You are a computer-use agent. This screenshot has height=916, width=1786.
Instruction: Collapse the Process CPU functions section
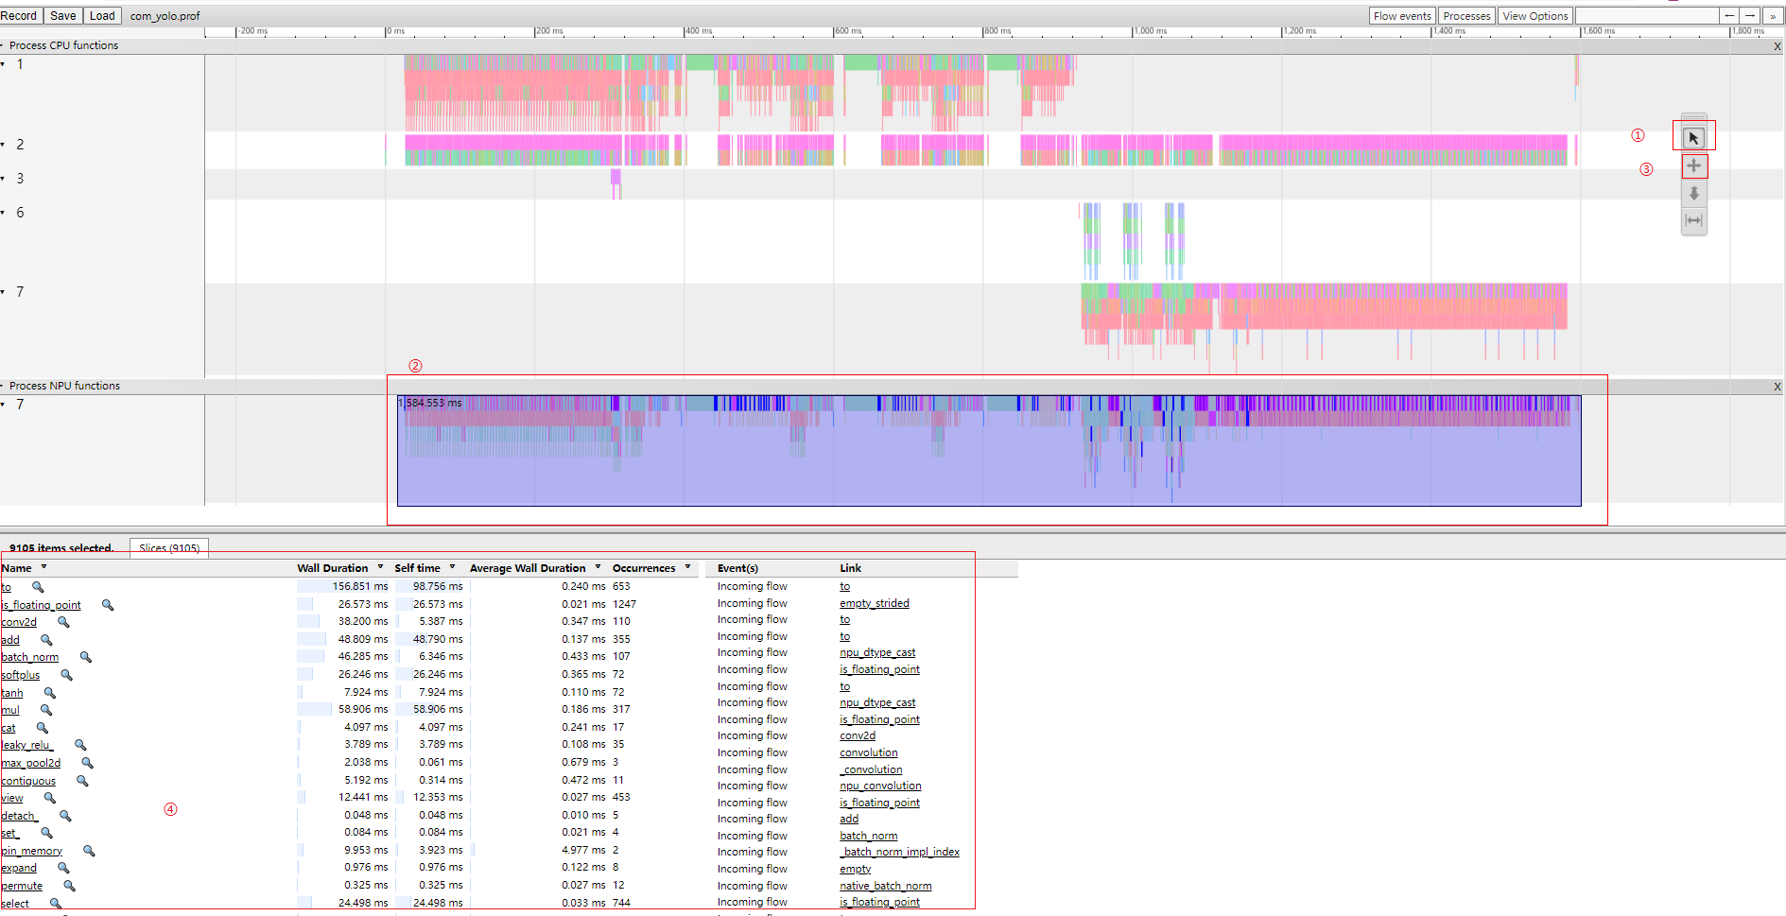pos(3,45)
